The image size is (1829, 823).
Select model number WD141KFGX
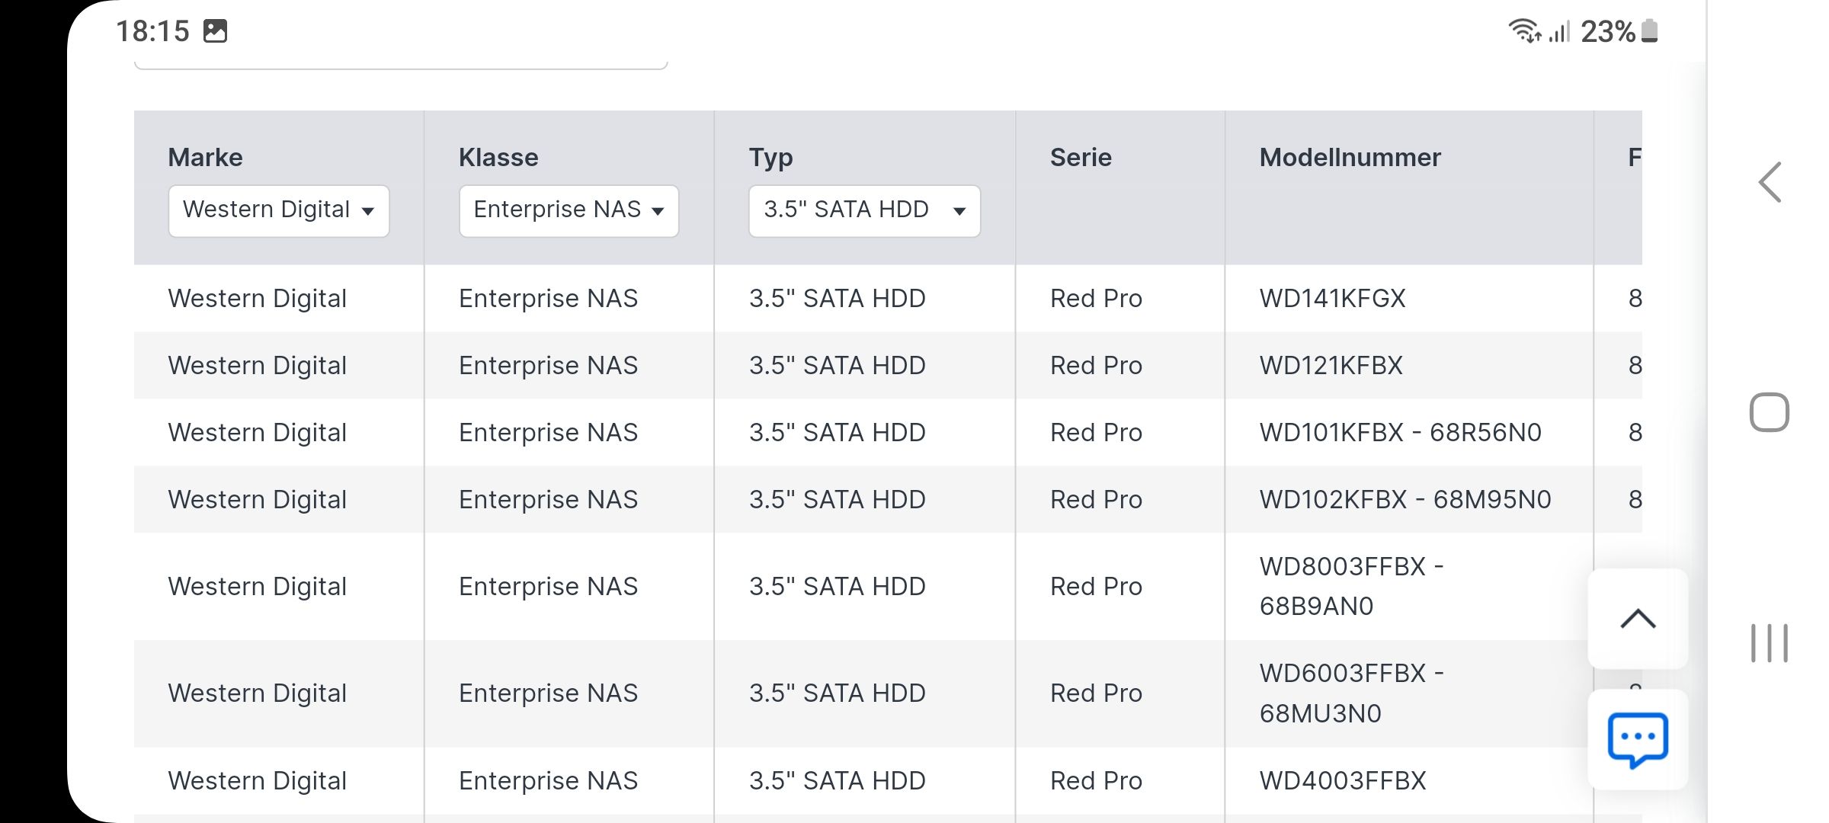point(1332,298)
